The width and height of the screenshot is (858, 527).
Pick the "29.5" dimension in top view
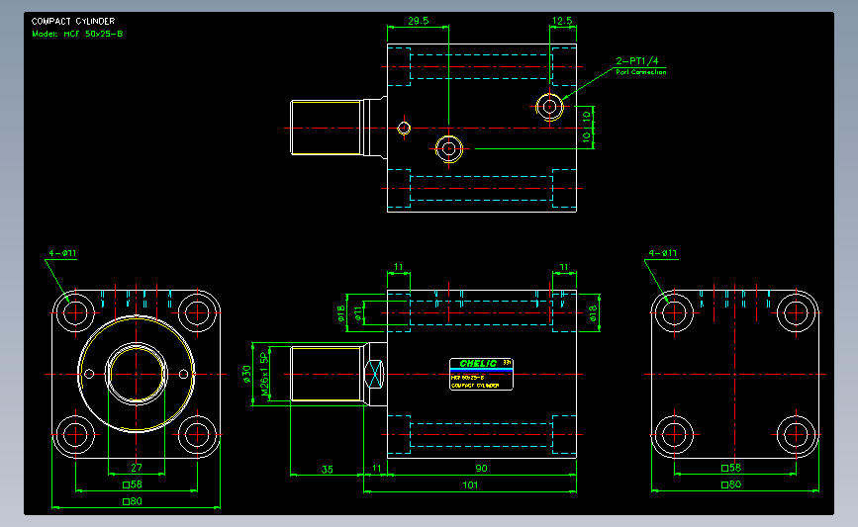pos(418,21)
